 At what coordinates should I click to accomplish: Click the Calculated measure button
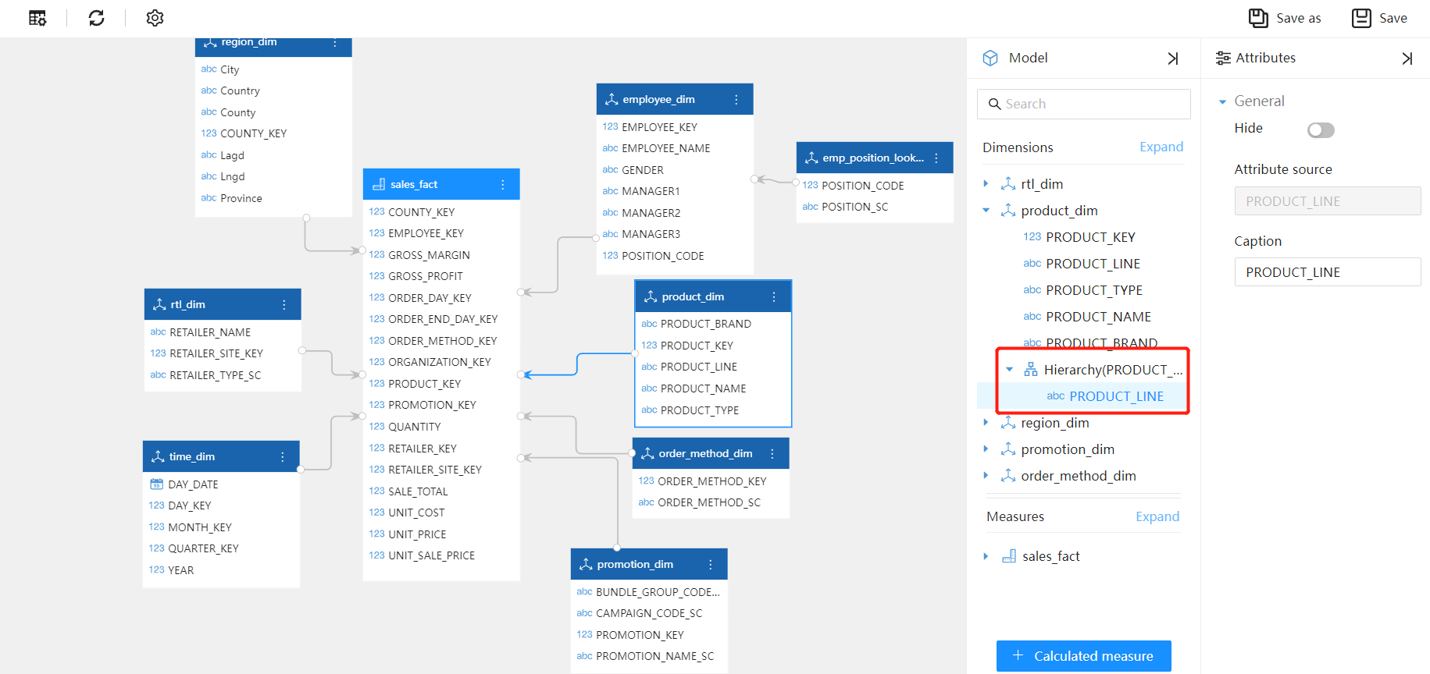[x=1083, y=656]
